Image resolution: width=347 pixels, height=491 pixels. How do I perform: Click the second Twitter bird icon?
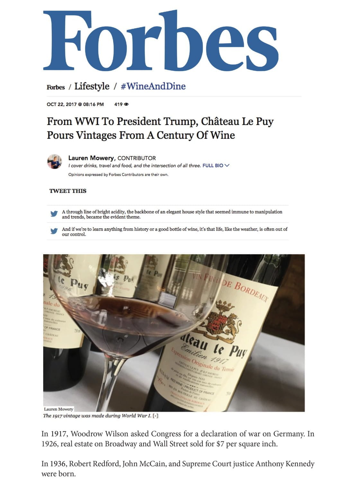tap(54, 231)
